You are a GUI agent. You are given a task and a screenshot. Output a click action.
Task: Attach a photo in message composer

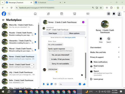coord(48,84)
